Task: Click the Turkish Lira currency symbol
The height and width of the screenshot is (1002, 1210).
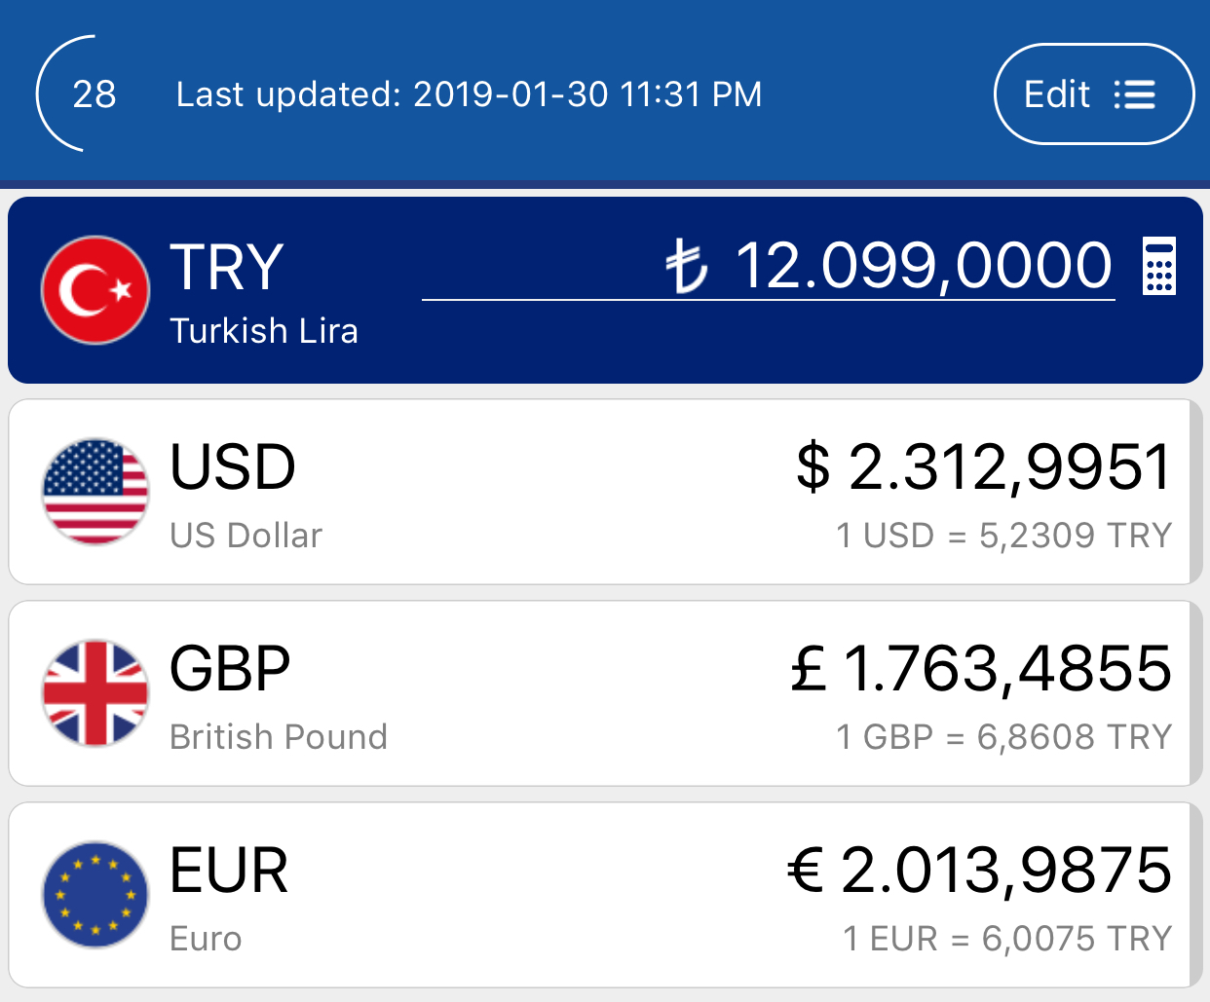Action: pos(686,268)
